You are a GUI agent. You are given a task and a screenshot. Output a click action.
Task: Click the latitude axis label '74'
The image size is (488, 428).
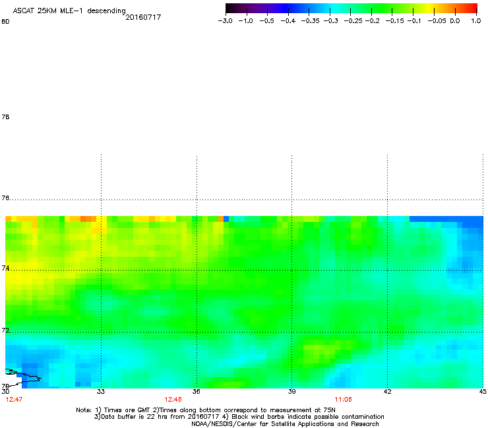point(5,268)
